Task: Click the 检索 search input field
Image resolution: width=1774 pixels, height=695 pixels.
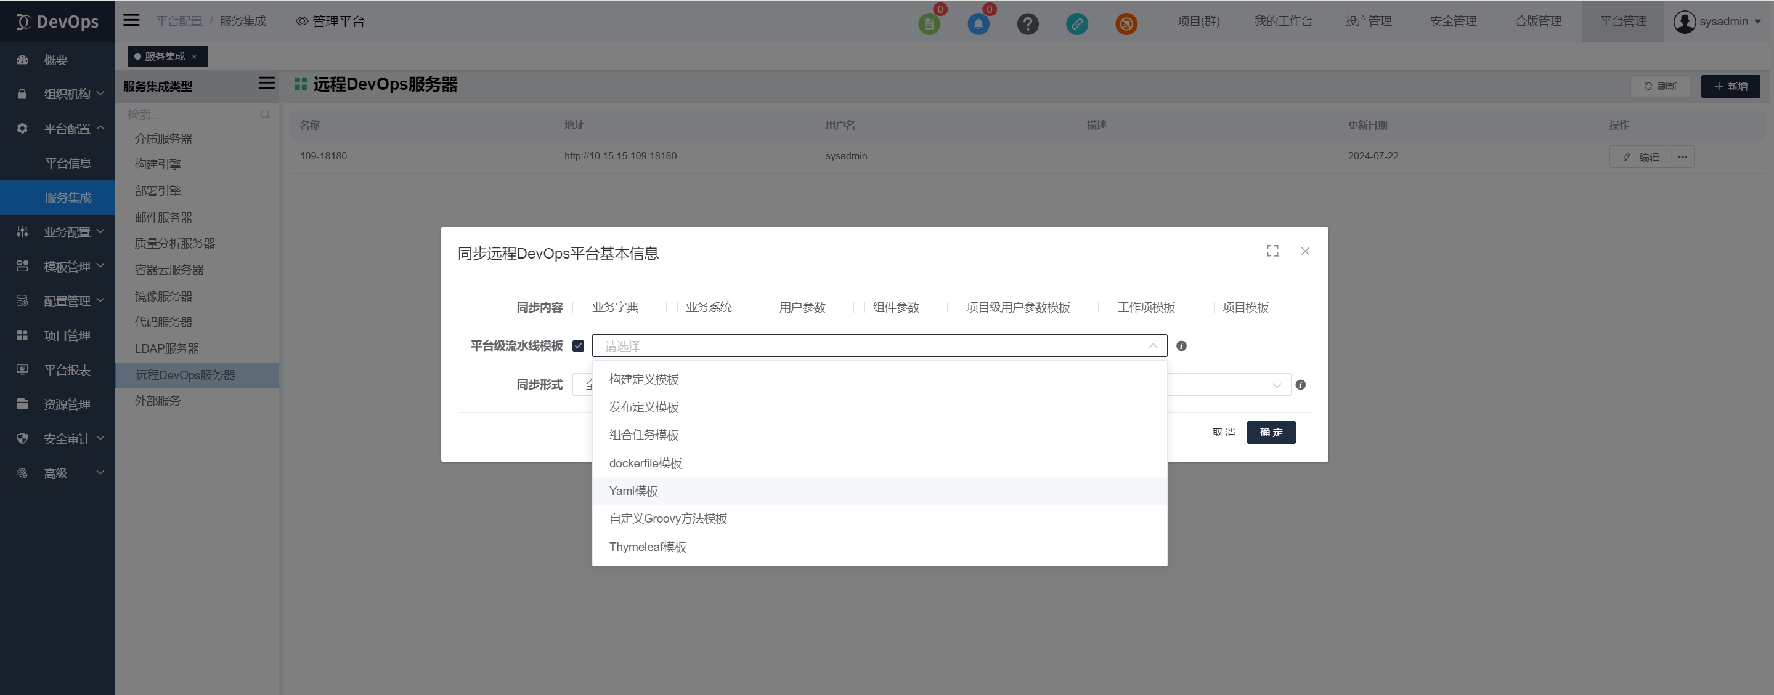Action: click(x=189, y=114)
